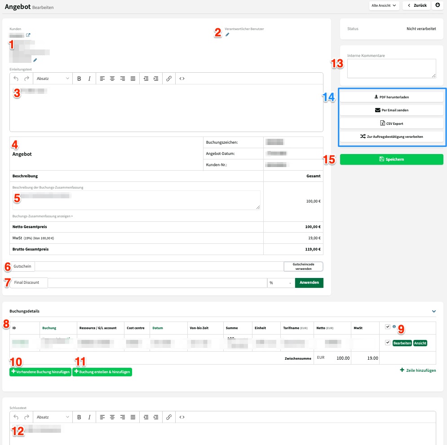Image resolution: width=447 pixels, height=445 pixels.
Task: Center align in Schlusstext editor
Action: (112, 417)
